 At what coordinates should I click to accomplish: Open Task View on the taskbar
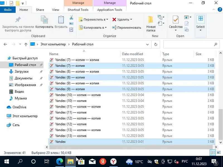(x=47, y=161)
